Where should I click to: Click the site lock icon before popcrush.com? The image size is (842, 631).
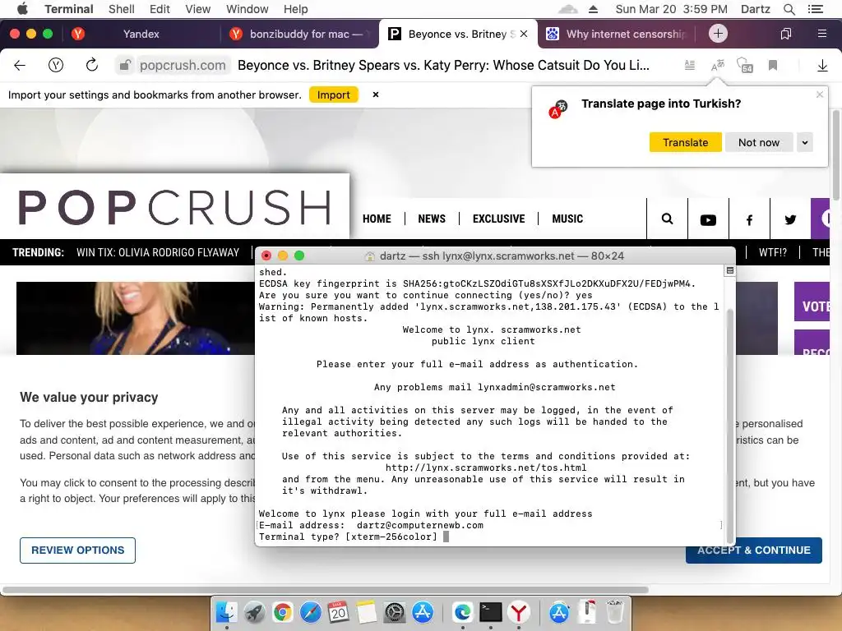click(125, 66)
